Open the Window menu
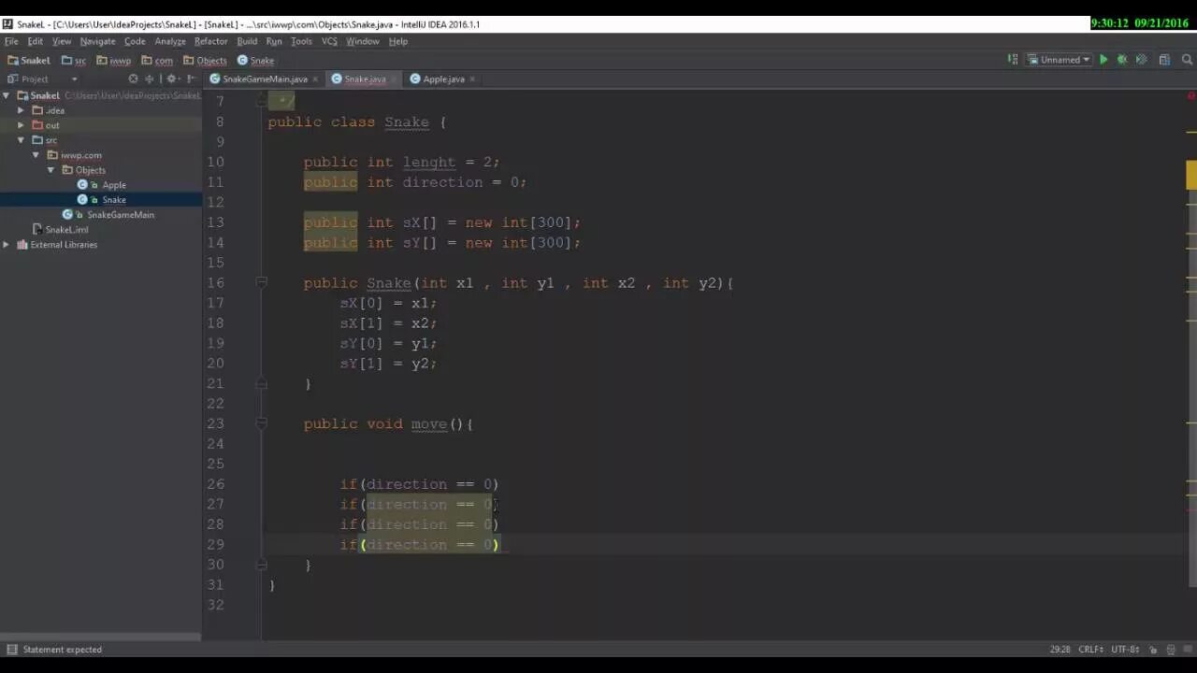1197x673 pixels. coord(363,41)
